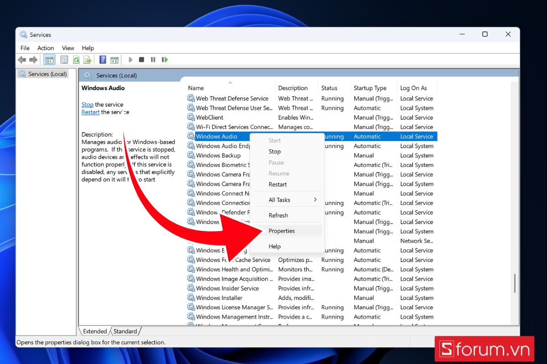Click the Stop Service square icon
The image size is (547, 364).
coord(142,60)
